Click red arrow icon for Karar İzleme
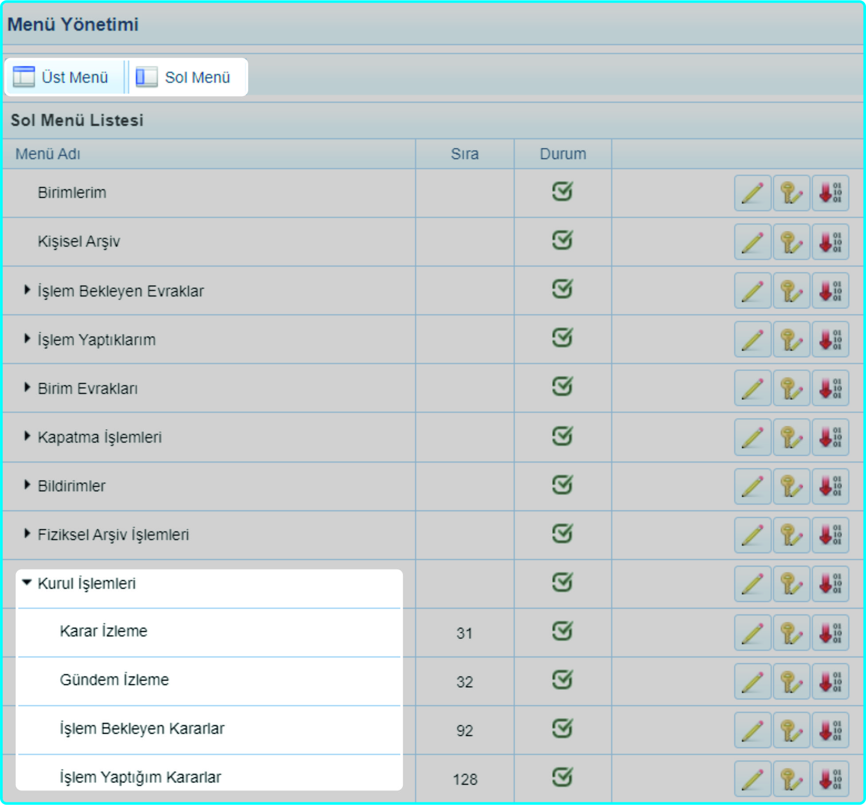866x805 pixels. [x=830, y=632]
